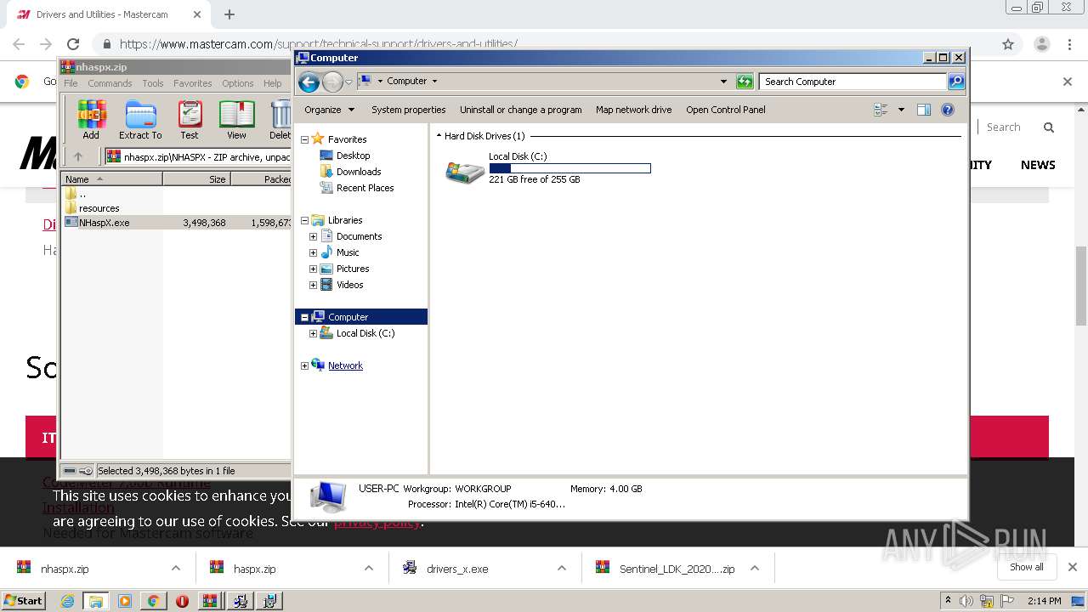Click Map network drive
Screen dimensions: 1088x612
[634, 110]
